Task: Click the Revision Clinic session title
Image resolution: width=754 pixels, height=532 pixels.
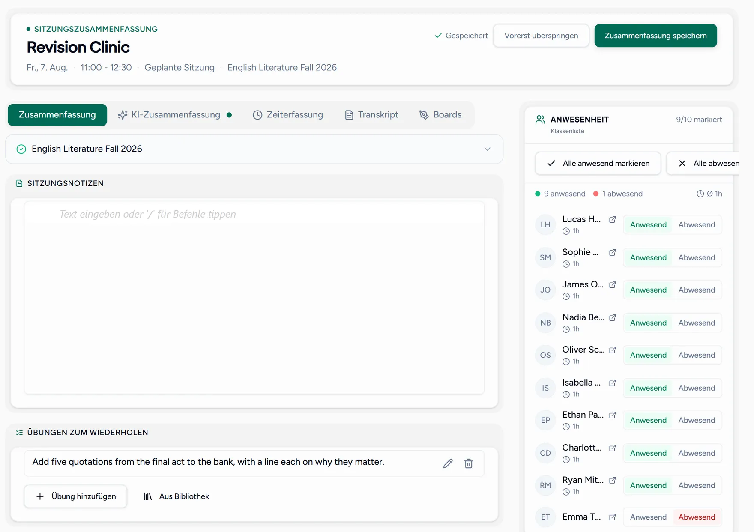Action: 78,47
